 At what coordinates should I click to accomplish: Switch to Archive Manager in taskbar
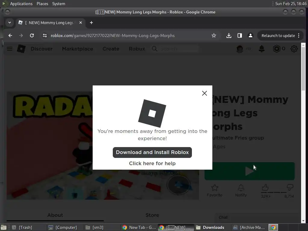249,227
